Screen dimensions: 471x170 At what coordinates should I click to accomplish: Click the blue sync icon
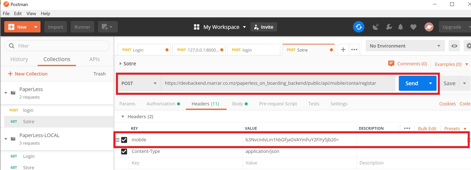[x=359, y=27]
